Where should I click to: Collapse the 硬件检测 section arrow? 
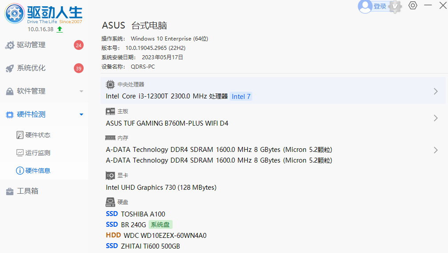tap(81, 114)
